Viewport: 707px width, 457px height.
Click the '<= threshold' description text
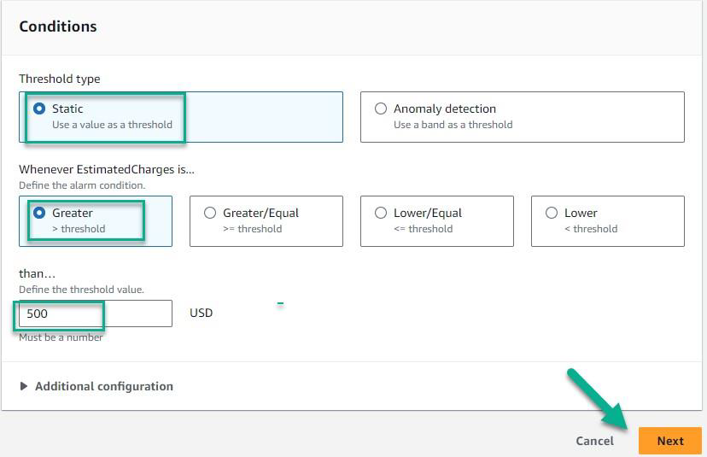[423, 229]
